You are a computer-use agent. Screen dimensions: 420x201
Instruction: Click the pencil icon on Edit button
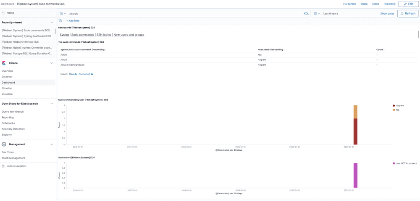tap(405, 4)
